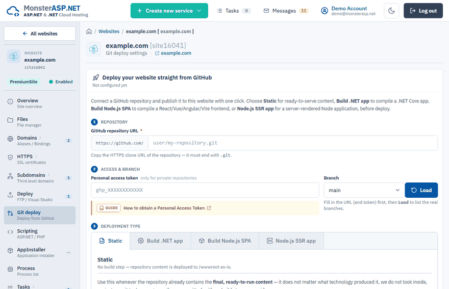Open the example.com link under site title
Viewport: 449px width, 289px height.
click(x=176, y=53)
